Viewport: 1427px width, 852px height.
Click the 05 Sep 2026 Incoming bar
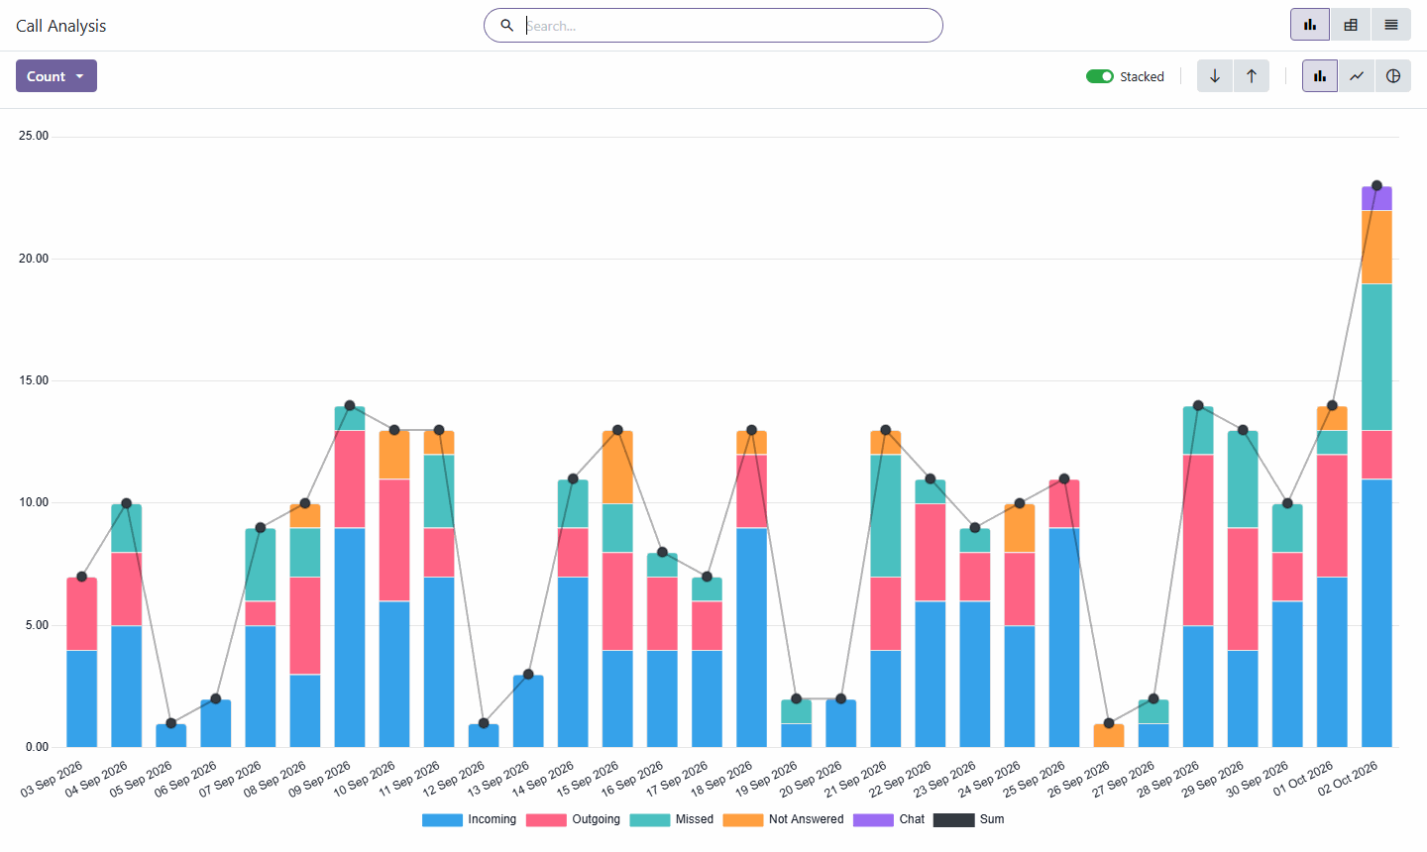(171, 735)
